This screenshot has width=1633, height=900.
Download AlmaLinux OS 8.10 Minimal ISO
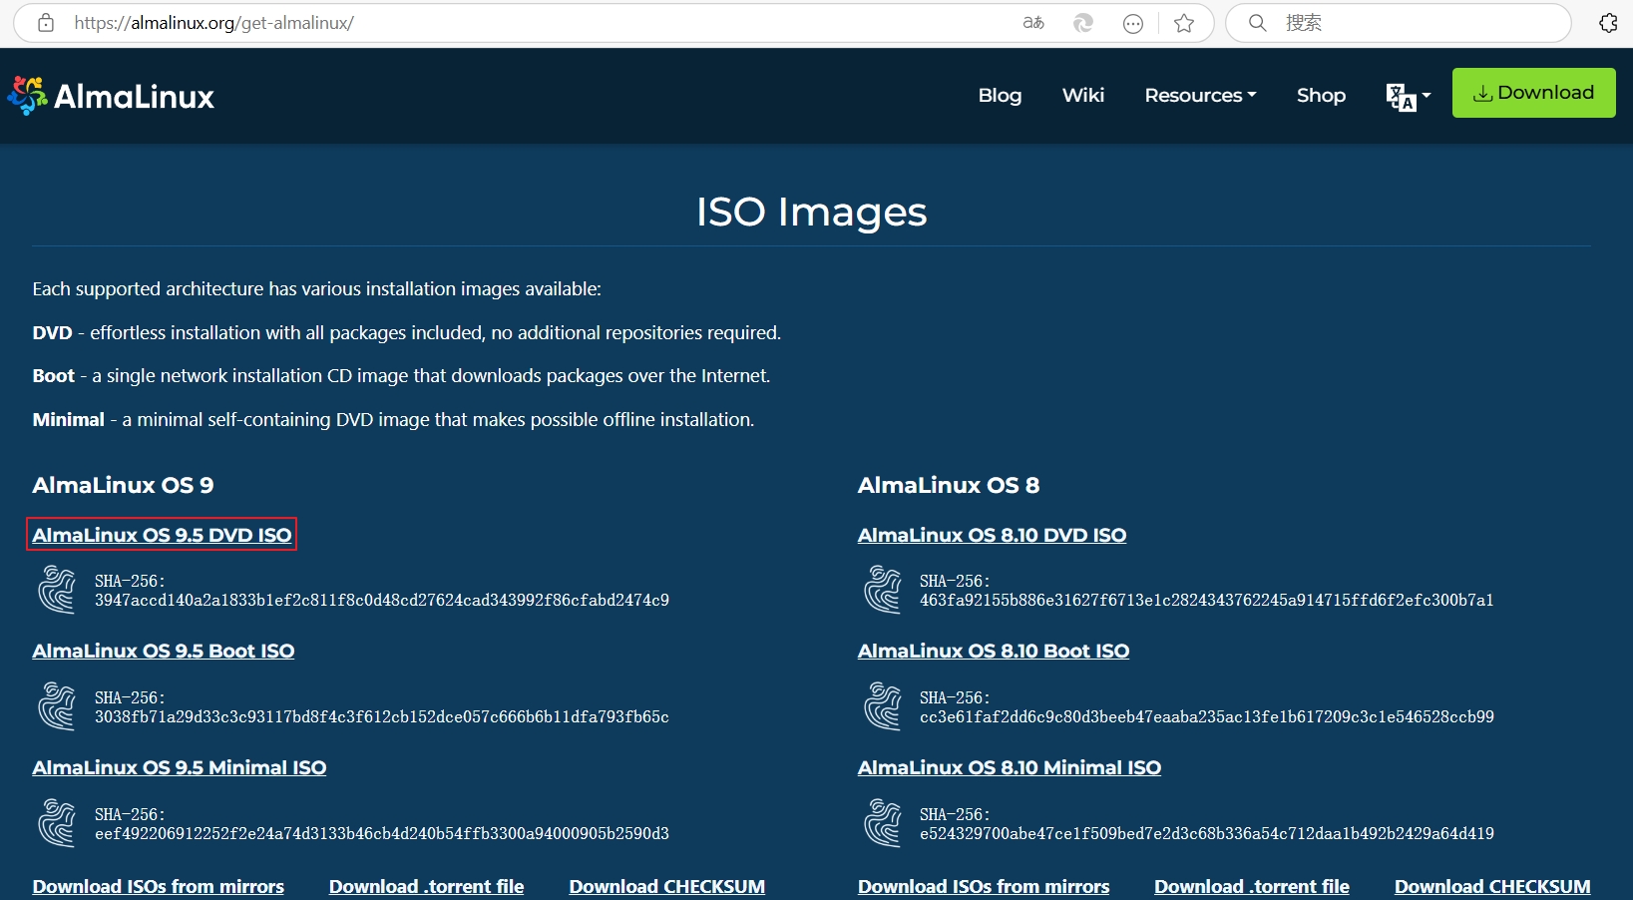[1010, 767]
